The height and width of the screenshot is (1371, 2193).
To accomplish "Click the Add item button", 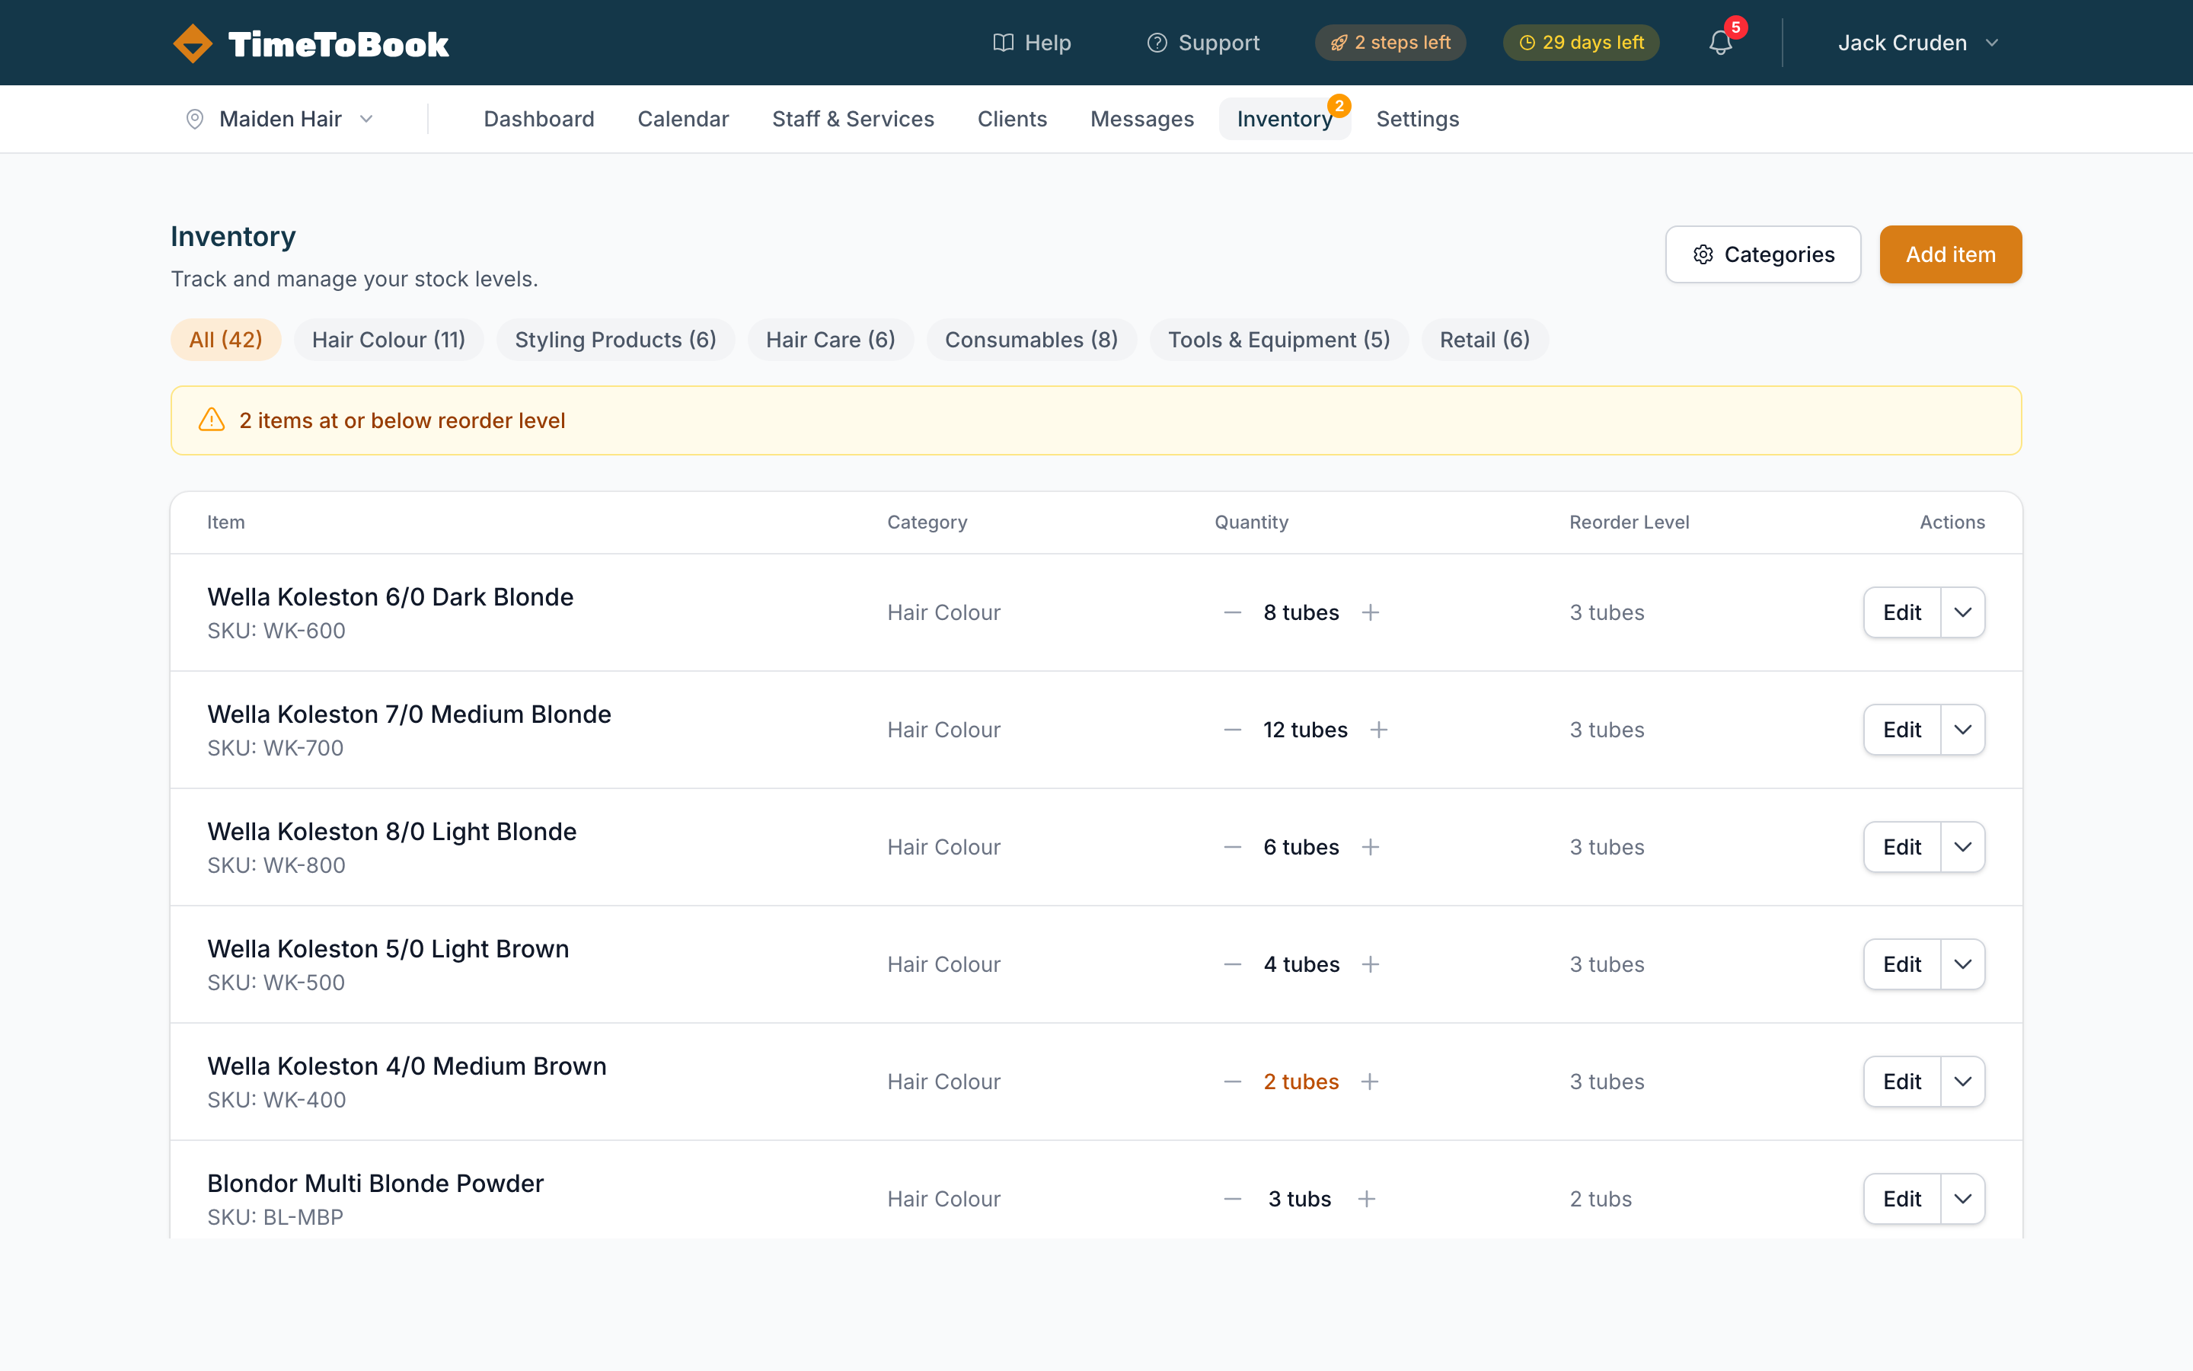I will (x=1950, y=255).
